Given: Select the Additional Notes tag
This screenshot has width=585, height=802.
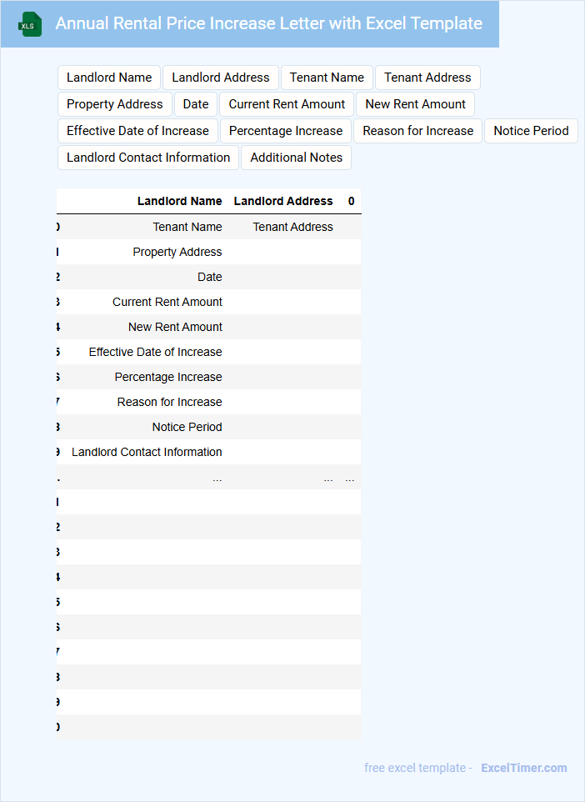Looking at the screenshot, I should (x=297, y=158).
